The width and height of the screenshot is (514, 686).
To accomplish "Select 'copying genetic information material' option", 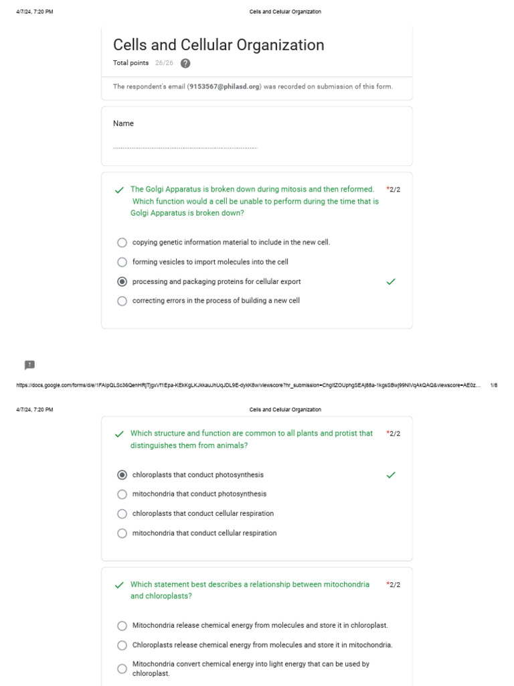I will [122, 243].
